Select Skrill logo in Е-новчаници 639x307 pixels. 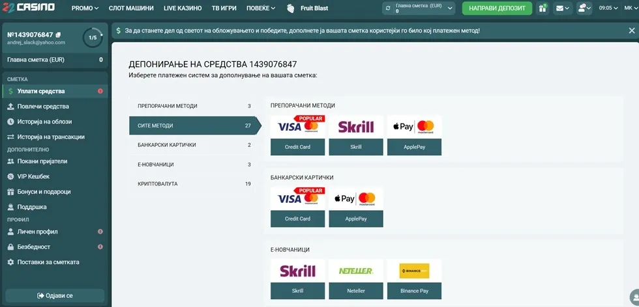pos(297,271)
